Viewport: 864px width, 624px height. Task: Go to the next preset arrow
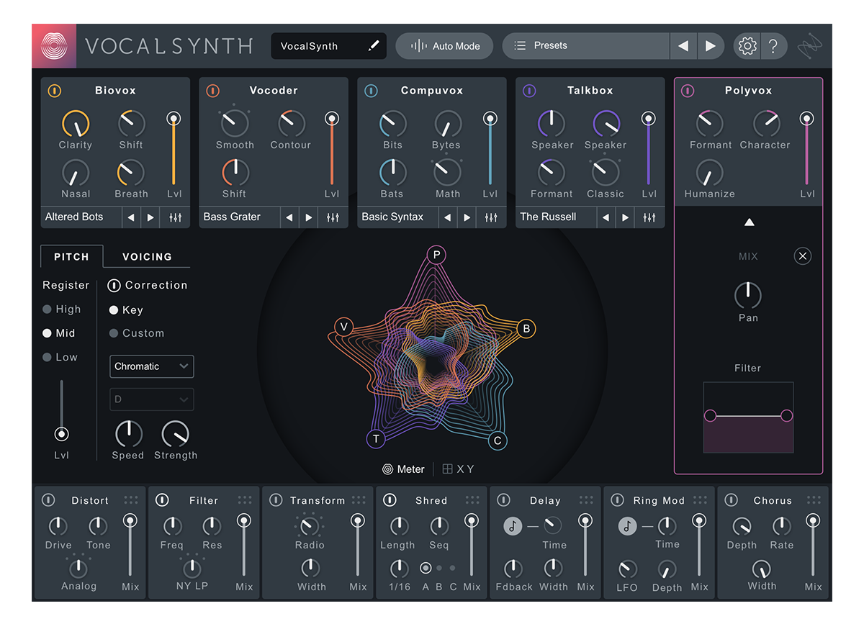[x=711, y=46]
